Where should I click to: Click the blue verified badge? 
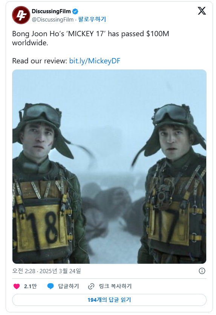coord(75,11)
